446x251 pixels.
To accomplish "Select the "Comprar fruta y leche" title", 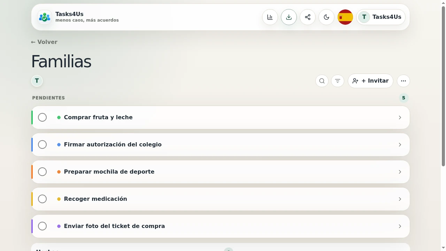I will point(98,117).
